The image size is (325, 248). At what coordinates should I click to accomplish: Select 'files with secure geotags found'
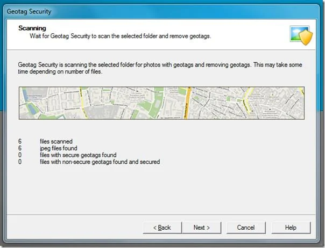78,155
